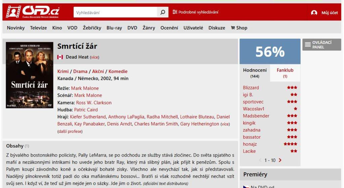Open the Blu-ray section

(x=114, y=28)
